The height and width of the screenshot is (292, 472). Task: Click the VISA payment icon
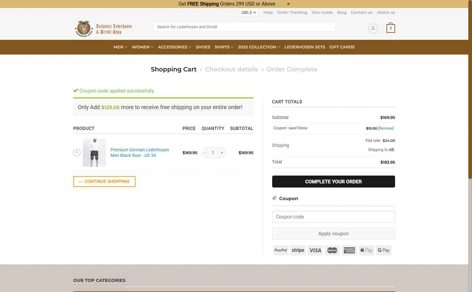[315, 250]
